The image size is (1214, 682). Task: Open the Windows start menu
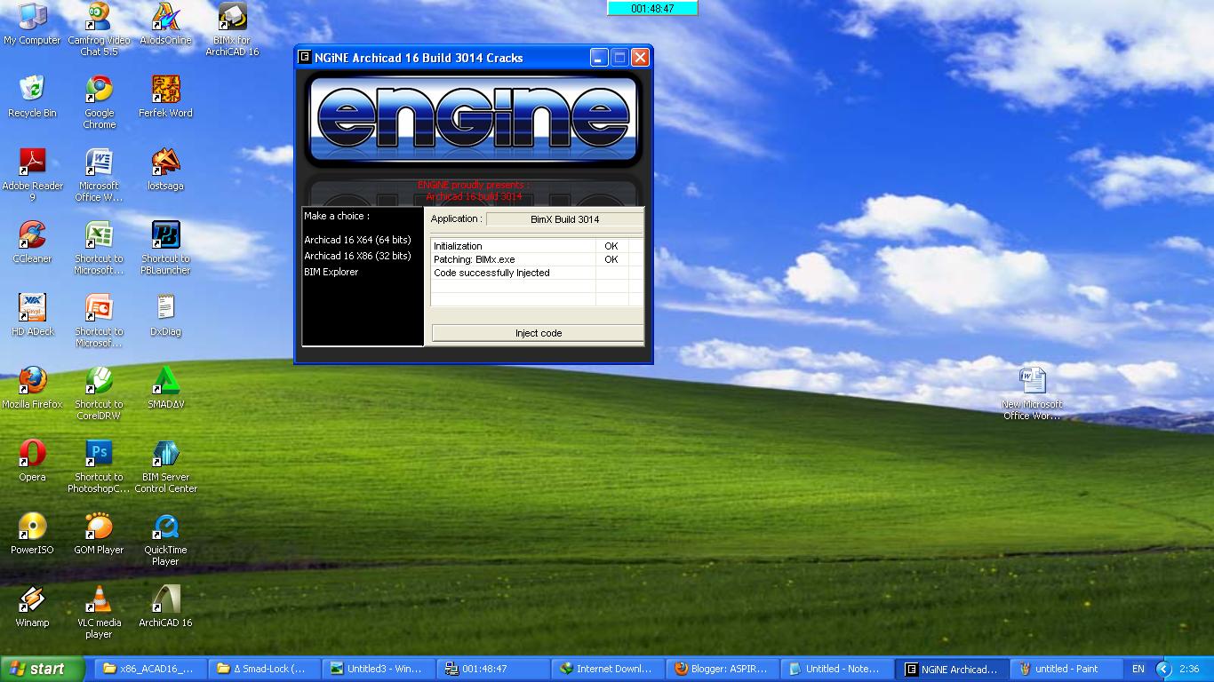[43, 669]
